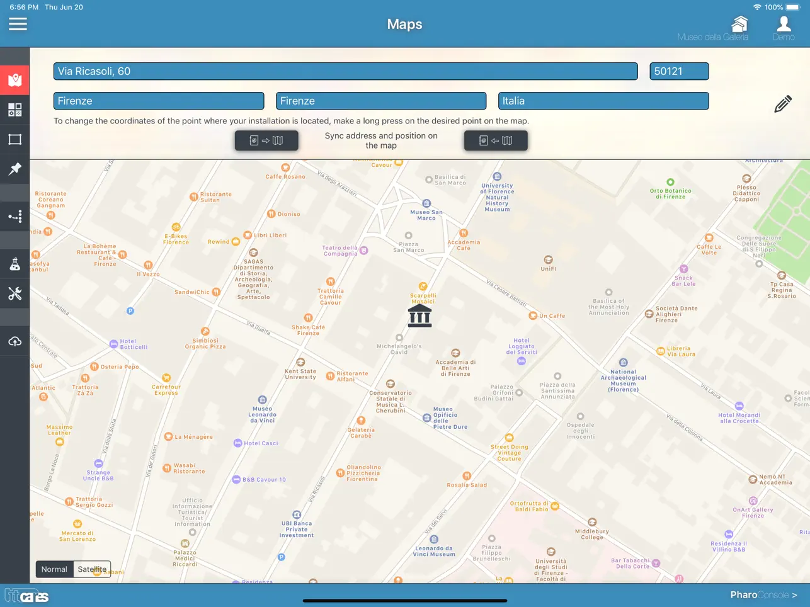Edit the second Firenze province field

pyautogui.click(x=381, y=101)
